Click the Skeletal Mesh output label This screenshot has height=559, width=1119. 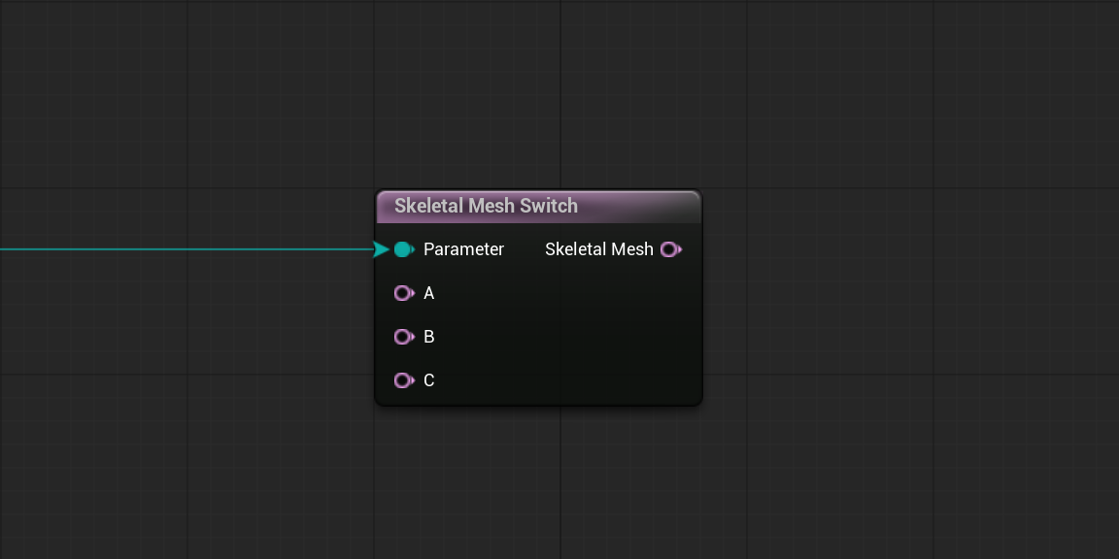click(x=598, y=249)
